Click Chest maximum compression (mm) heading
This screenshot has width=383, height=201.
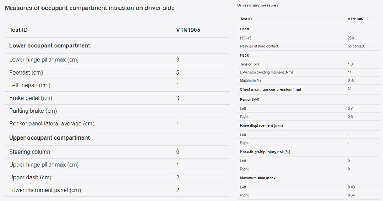click(x=271, y=90)
